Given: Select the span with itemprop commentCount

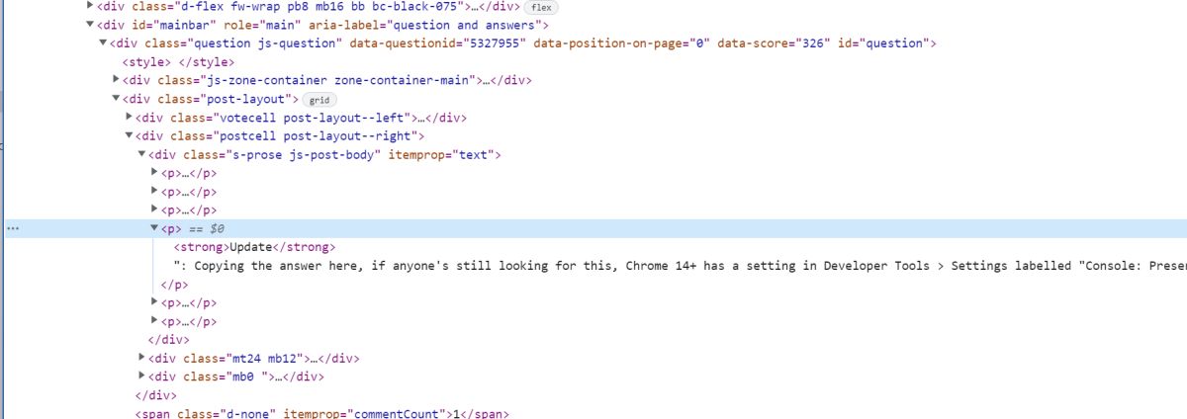Looking at the screenshot, I should tap(321, 413).
